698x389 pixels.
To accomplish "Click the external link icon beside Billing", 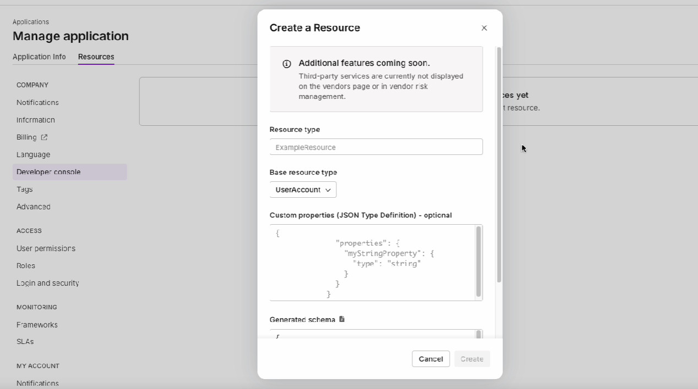I will point(44,137).
